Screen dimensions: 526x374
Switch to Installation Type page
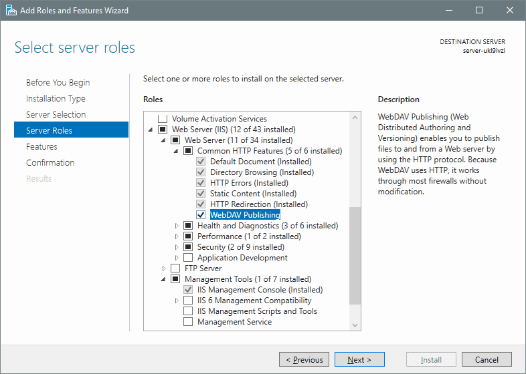pyautogui.click(x=56, y=98)
